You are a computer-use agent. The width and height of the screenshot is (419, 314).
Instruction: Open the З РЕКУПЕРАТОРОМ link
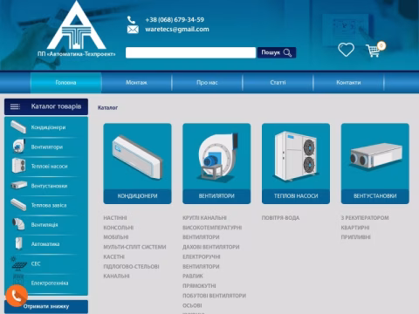365,218
